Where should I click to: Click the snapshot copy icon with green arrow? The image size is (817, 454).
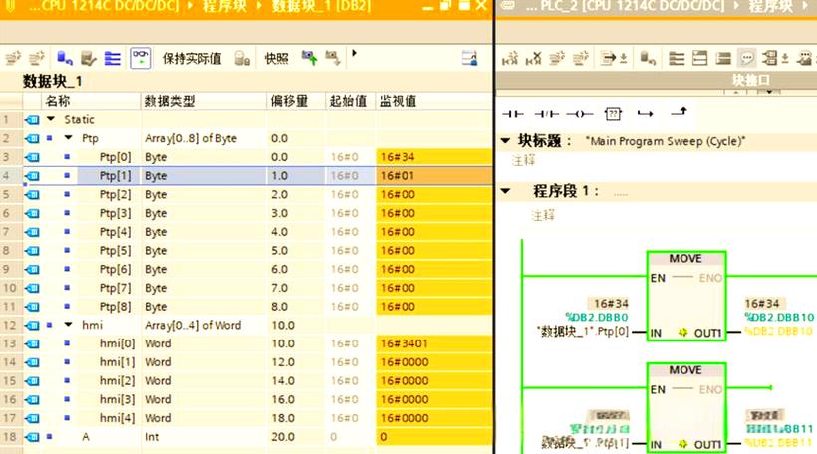pos(309,58)
